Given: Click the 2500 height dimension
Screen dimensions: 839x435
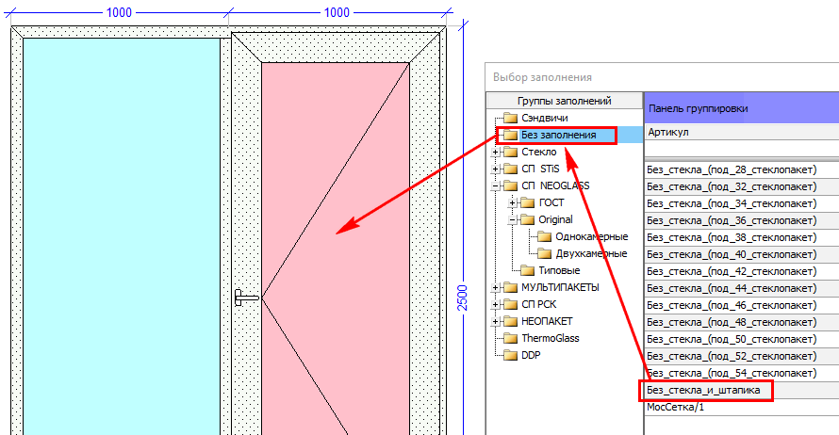Looking at the screenshot, I should 463,298.
